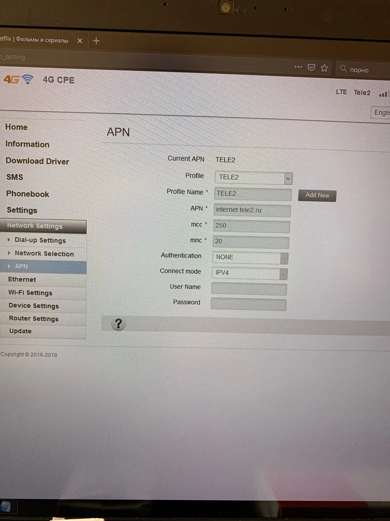Bookmark page with the star icon
390x521 pixels.
324,68
